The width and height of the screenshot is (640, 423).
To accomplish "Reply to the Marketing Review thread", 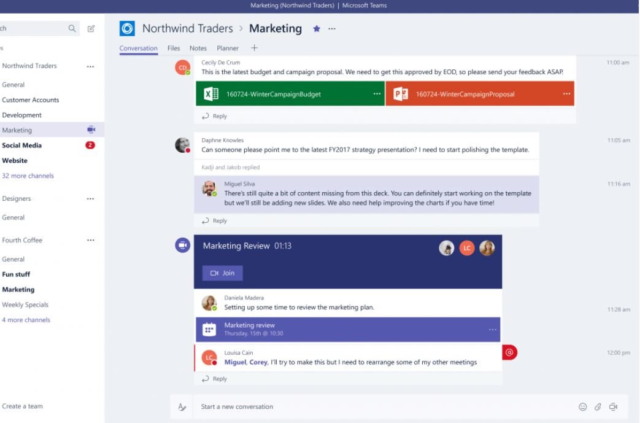I will pyautogui.click(x=214, y=379).
